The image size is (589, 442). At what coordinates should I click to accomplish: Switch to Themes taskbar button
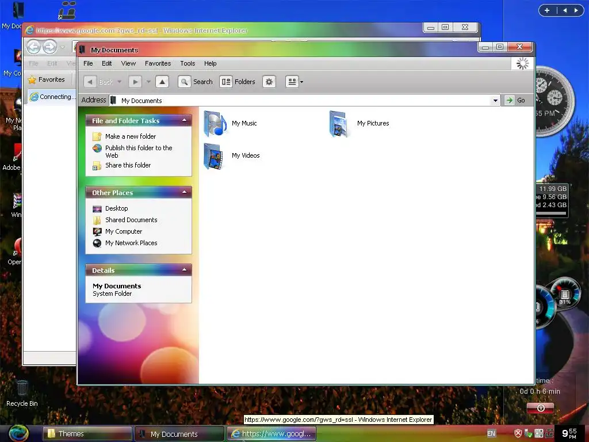(x=87, y=434)
